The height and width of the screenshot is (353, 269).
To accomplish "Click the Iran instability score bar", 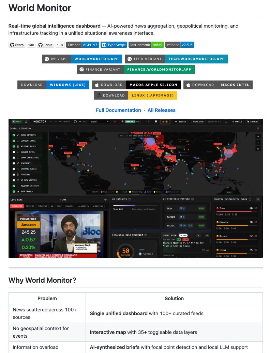I will 237,211.
